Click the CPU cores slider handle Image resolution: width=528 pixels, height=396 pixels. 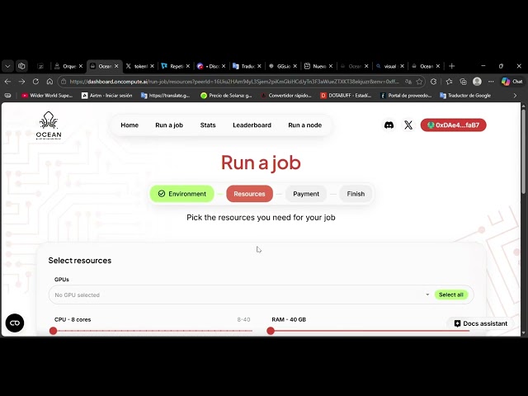(53, 331)
